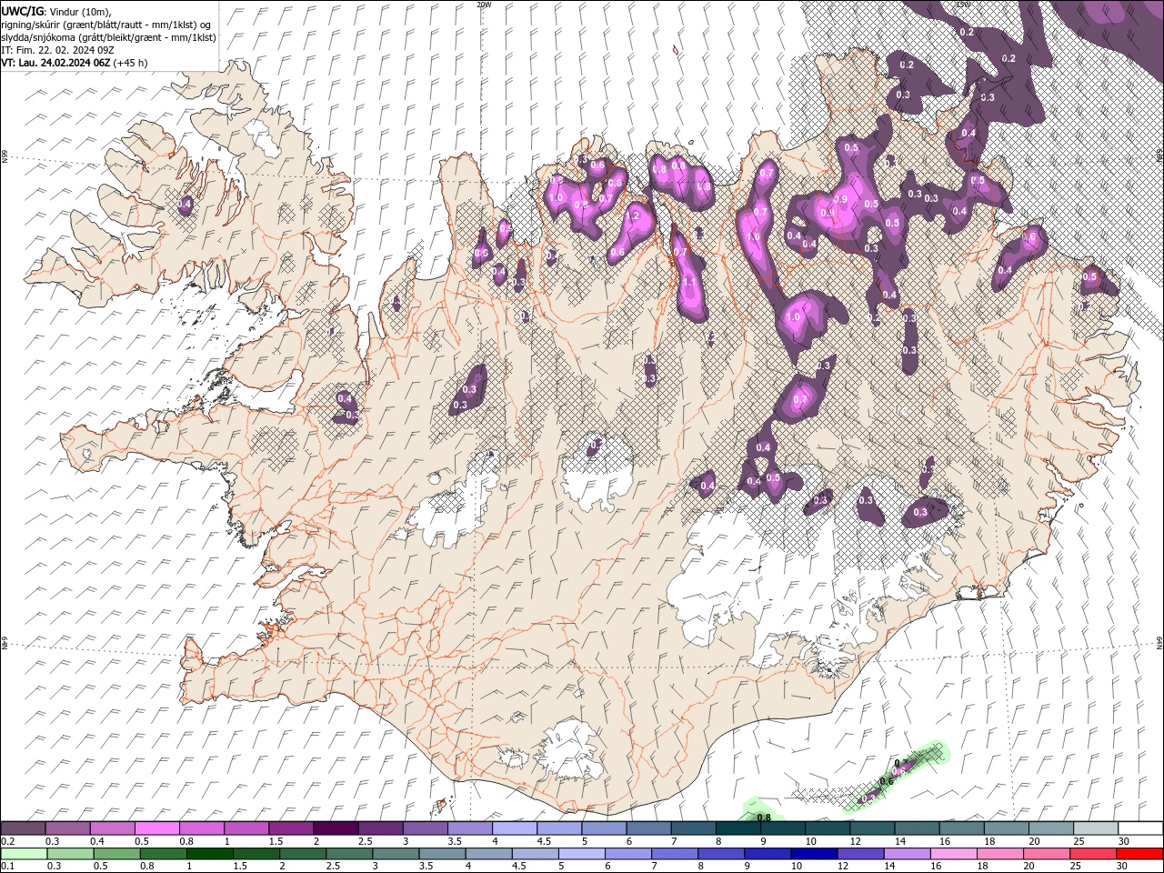Select the lilac rain swatch between 14 and 16
1164x873 pixels.
[x=907, y=854]
